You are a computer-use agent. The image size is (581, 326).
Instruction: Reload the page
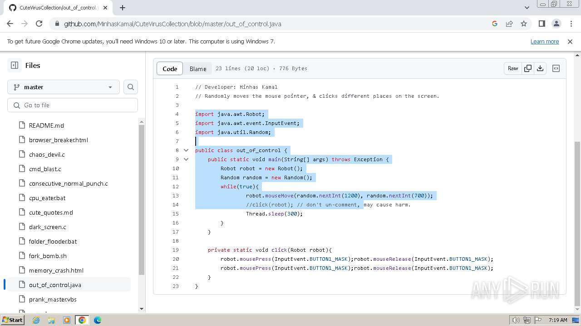[39, 24]
